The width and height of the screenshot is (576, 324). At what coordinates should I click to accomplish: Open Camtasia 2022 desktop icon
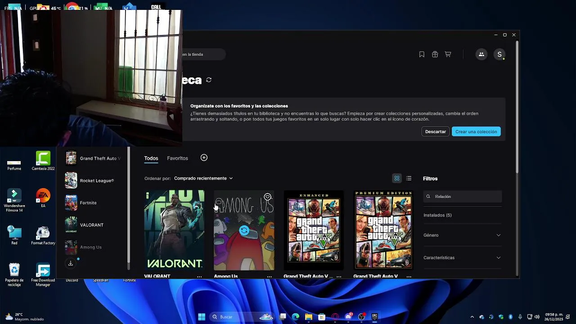[x=43, y=161]
